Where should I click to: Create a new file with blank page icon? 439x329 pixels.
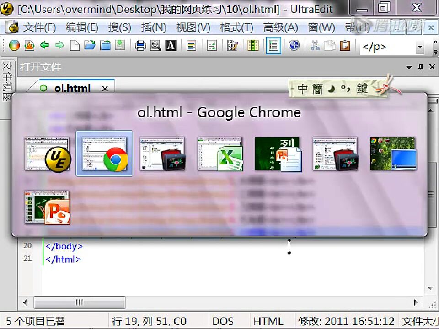(x=75, y=45)
